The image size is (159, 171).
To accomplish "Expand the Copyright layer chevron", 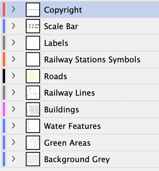I will pos(13,9).
